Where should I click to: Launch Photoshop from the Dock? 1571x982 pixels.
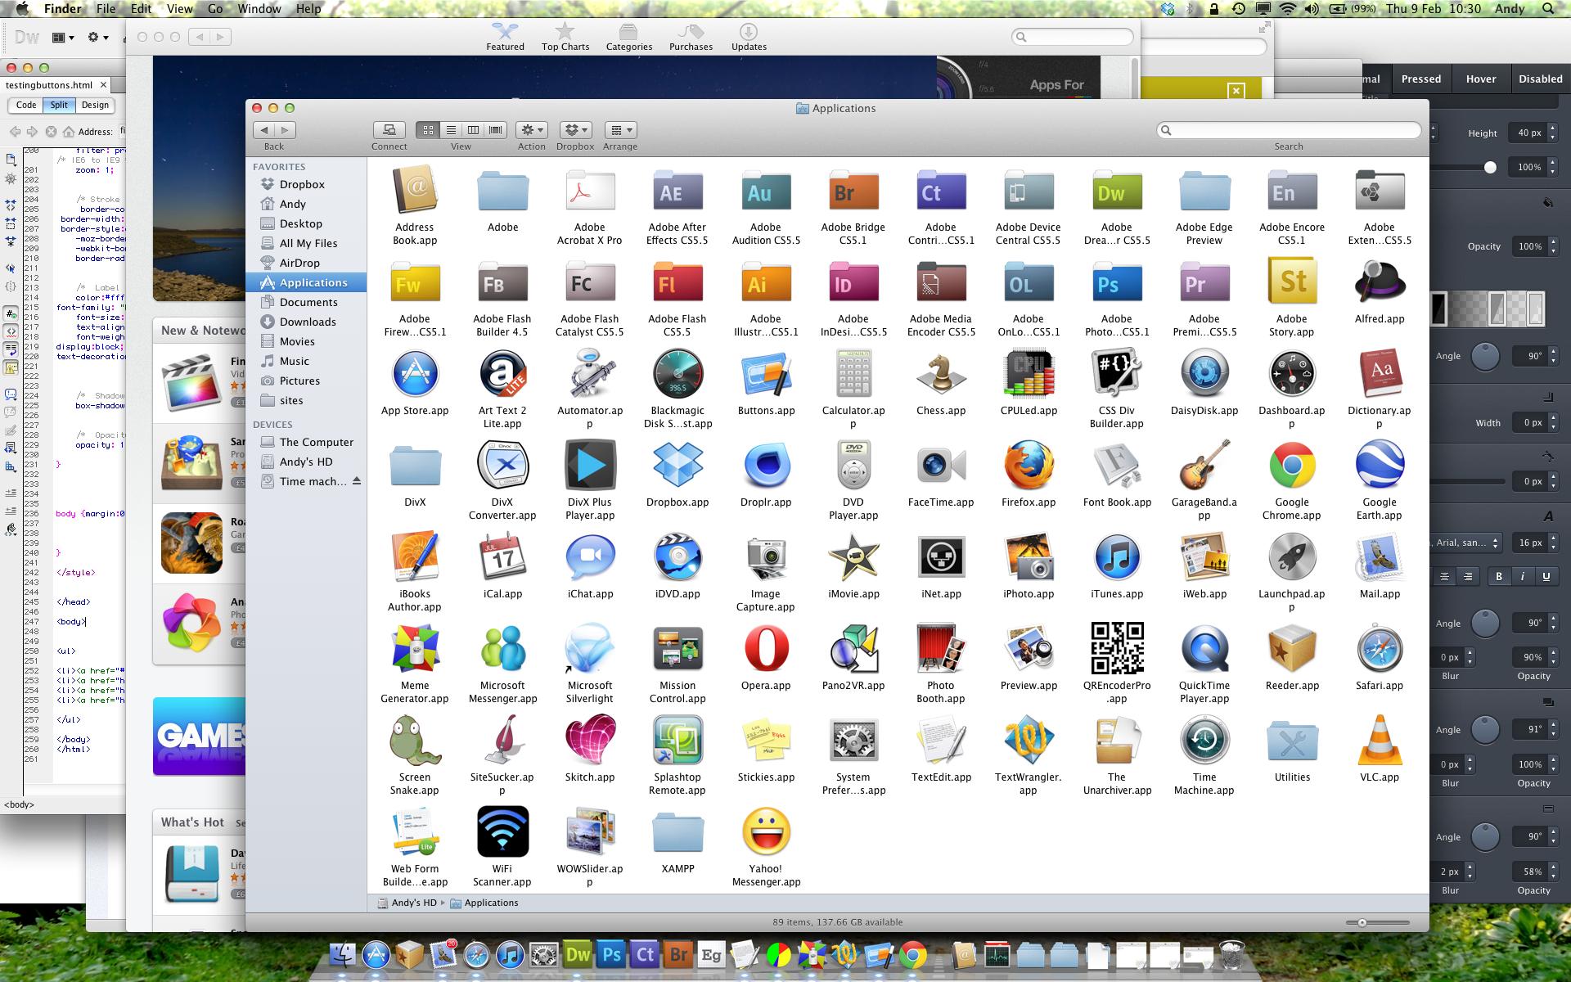click(x=610, y=954)
